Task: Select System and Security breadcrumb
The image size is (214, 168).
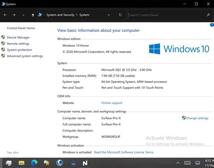Action: point(60,15)
